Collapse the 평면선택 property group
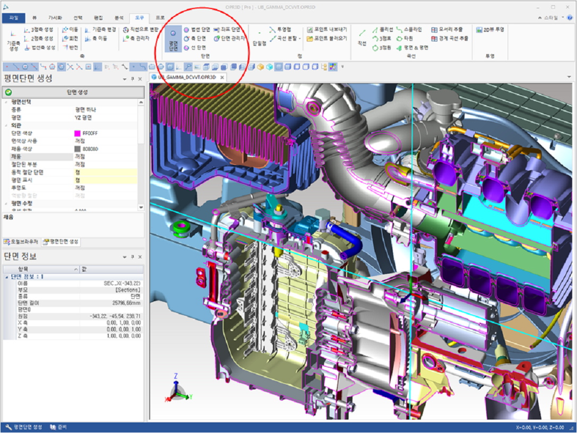Image resolution: width=577 pixels, height=433 pixels. tap(6, 102)
